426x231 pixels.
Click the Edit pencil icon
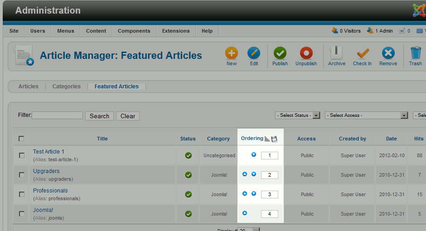click(254, 53)
